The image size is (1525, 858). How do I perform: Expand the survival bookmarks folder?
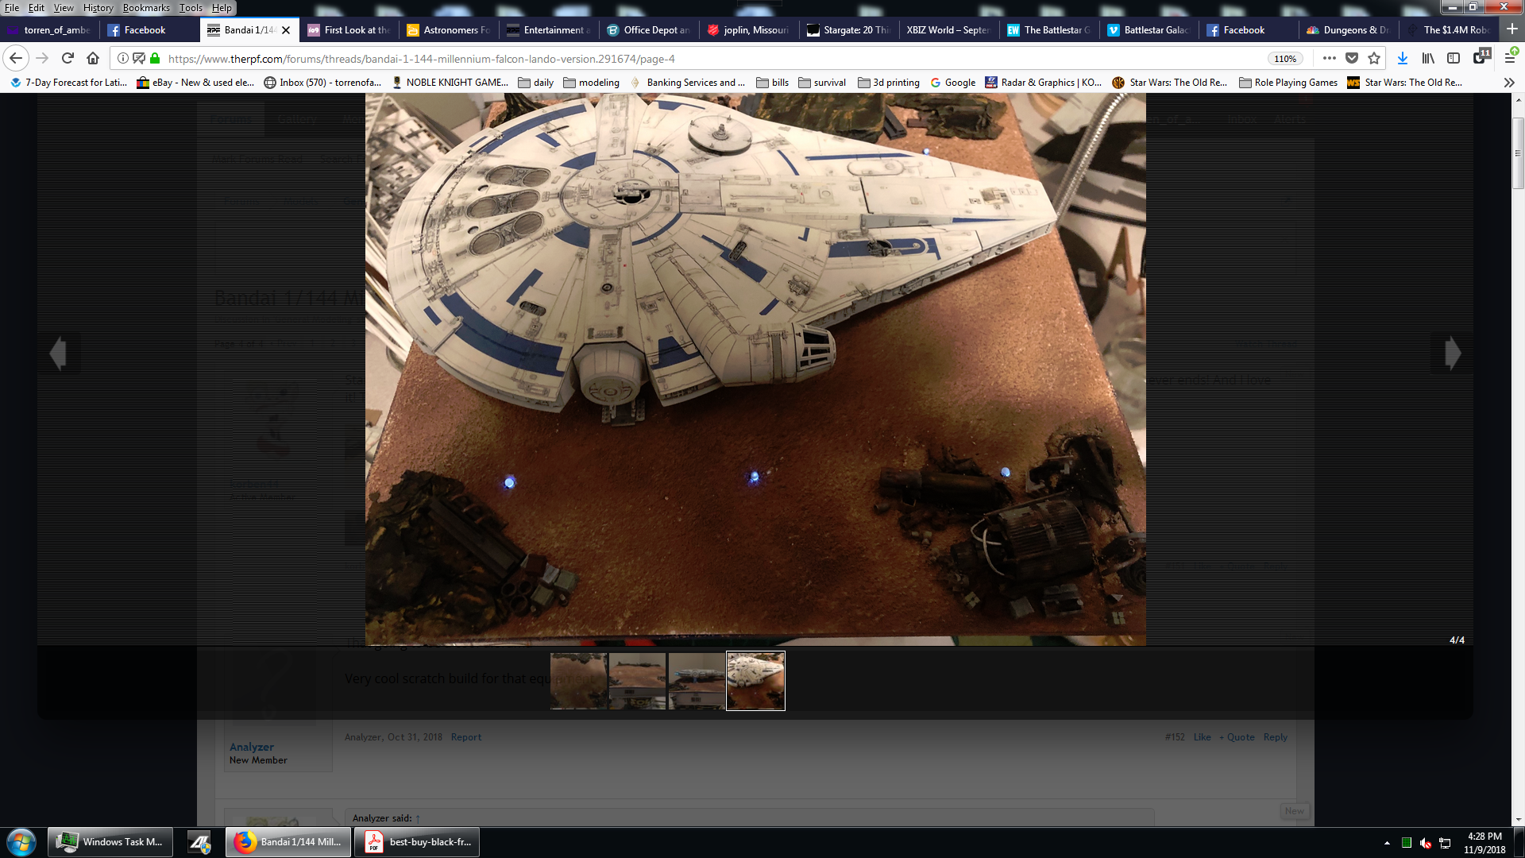coord(822,83)
